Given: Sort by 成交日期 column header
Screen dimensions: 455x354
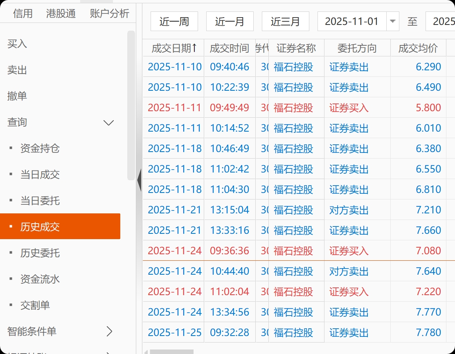Looking at the screenshot, I should 173,48.
